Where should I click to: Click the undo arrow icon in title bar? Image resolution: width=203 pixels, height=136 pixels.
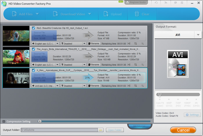(x=156, y=3)
